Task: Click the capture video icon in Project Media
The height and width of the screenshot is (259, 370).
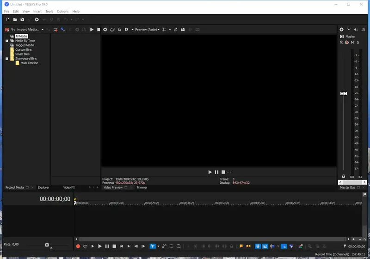Action: [55, 30]
